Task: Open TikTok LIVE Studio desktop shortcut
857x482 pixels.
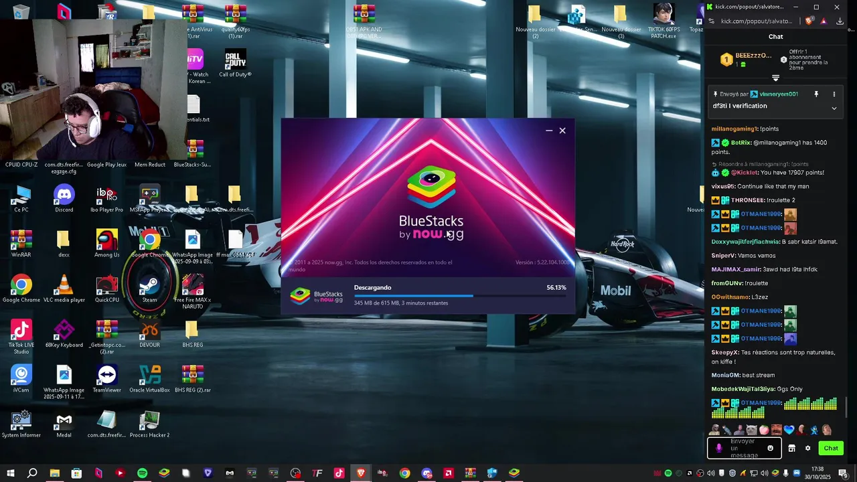Action: click(21, 337)
